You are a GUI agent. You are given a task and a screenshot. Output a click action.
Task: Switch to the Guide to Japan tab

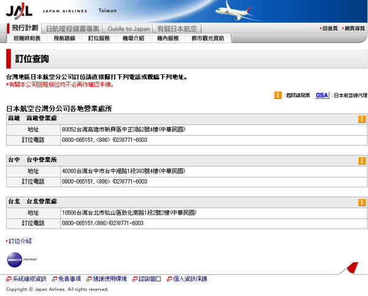pos(129,29)
